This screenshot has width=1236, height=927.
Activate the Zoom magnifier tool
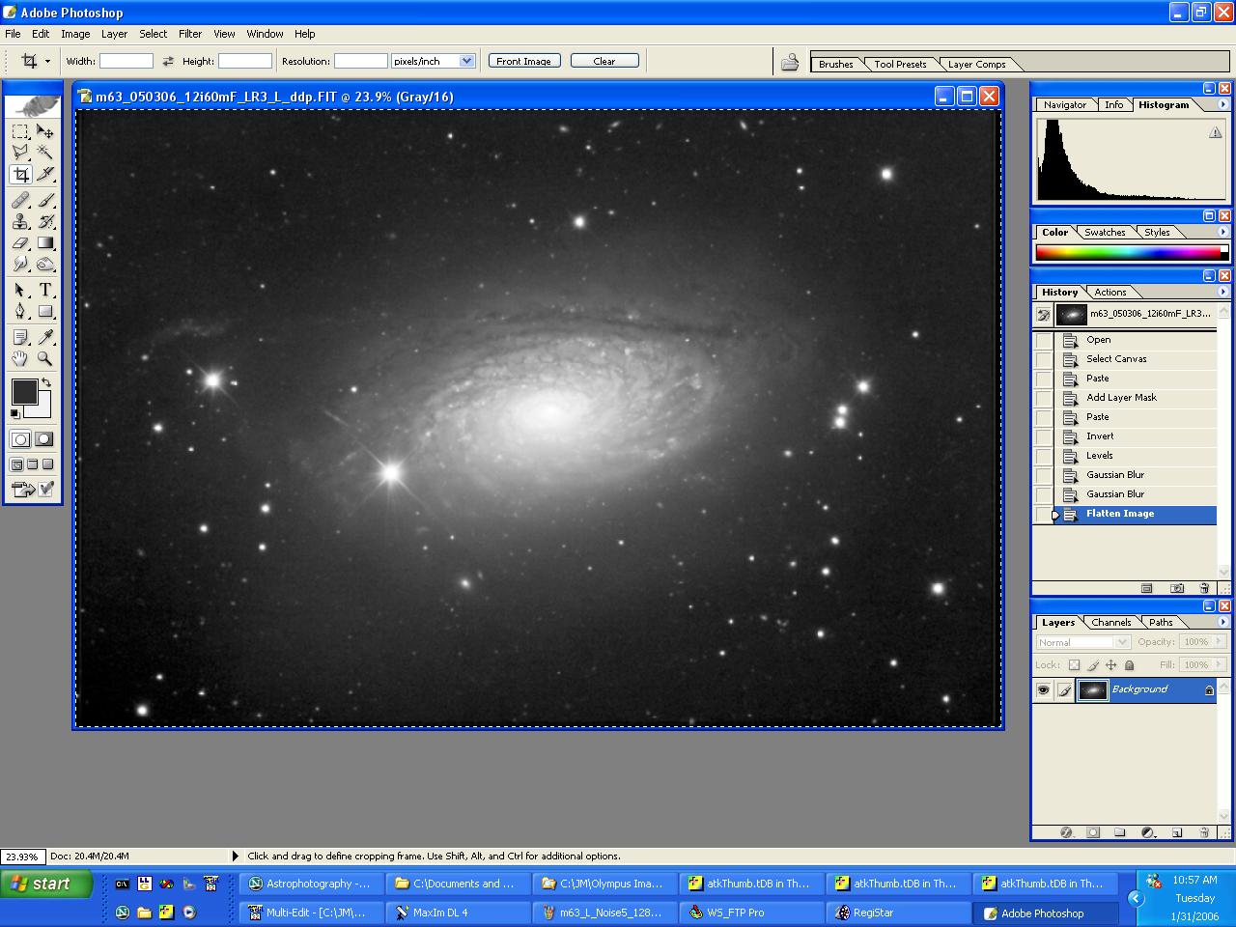45,358
